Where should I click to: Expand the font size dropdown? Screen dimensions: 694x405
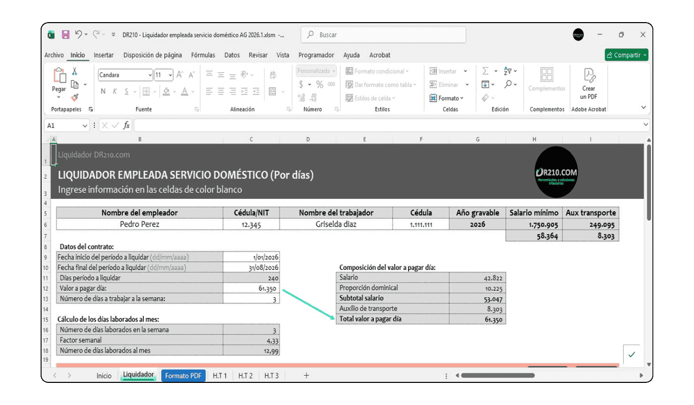pyautogui.click(x=171, y=75)
